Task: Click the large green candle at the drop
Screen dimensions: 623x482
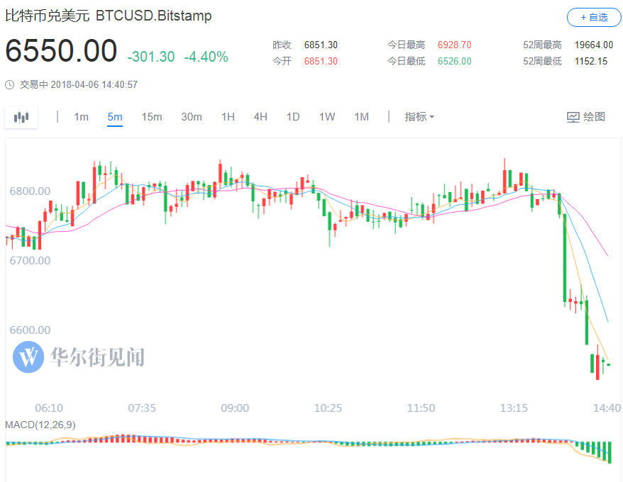Action: 565,255
